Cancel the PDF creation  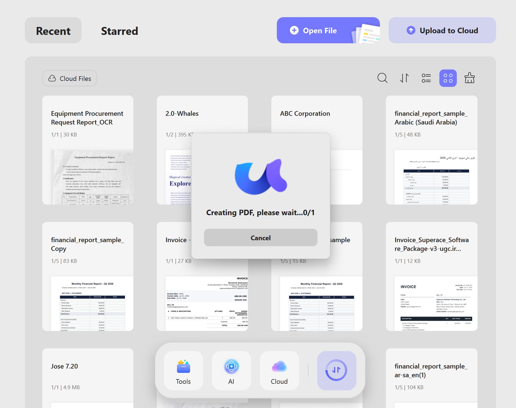click(260, 238)
